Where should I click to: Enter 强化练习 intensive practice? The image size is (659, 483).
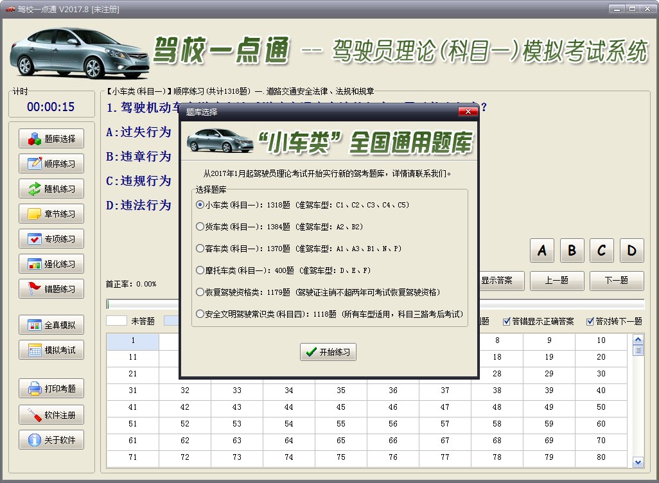[51, 263]
